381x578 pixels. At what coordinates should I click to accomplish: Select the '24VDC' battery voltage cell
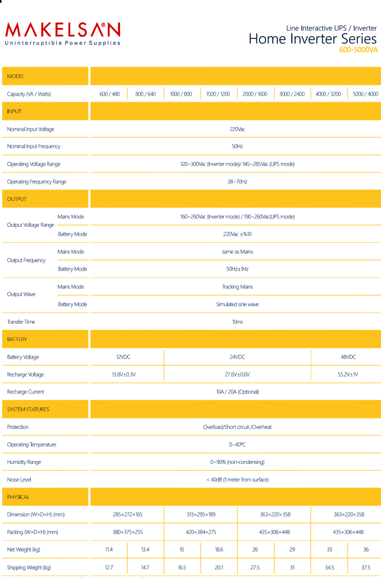click(237, 357)
